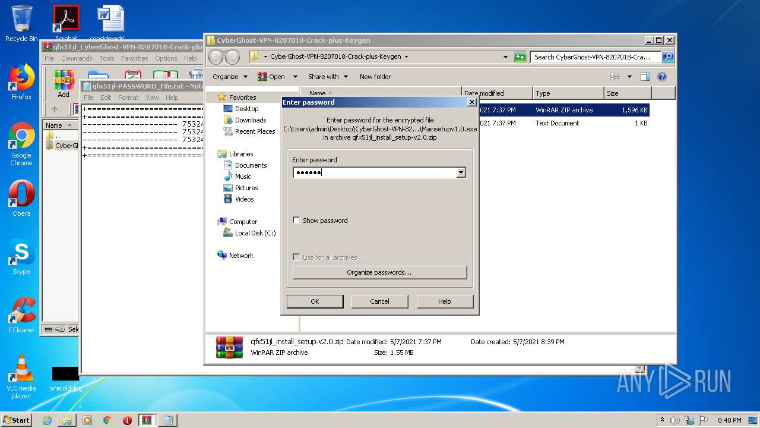Click Explorer back navigation arrow
The height and width of the screenshot is (428, 760).
tap(216, 57)
